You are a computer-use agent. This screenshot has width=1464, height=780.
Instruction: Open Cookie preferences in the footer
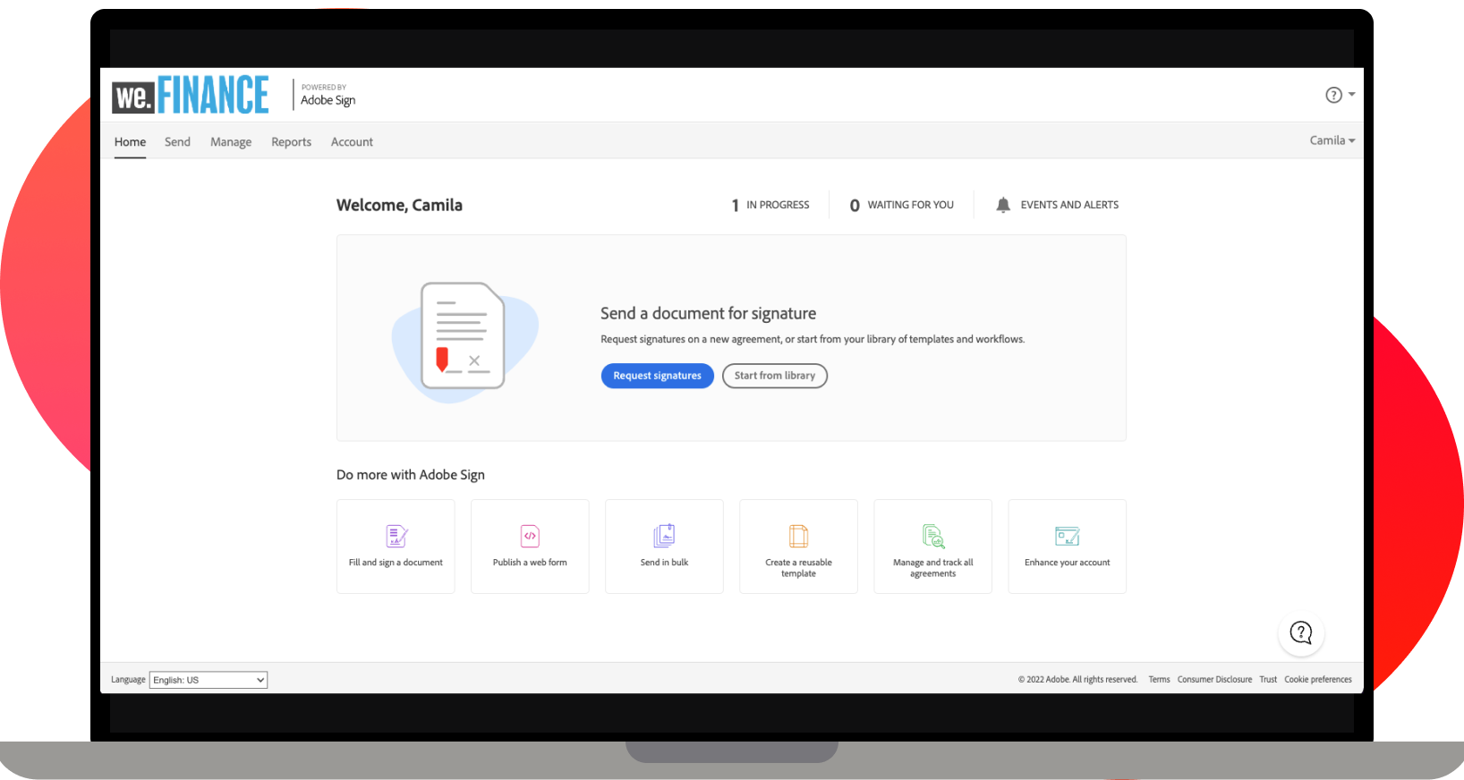click(1318, 680)
